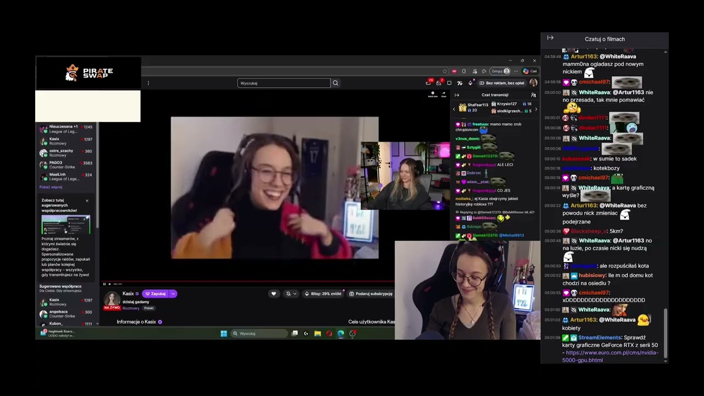Click the video red progress bar
Image resolution: width=704 pixels, height=396 pixels.
248,280
